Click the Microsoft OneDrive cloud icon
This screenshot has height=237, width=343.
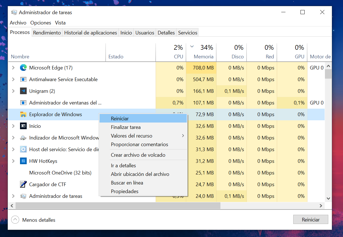pyautogui.click(x=23, y=173)
